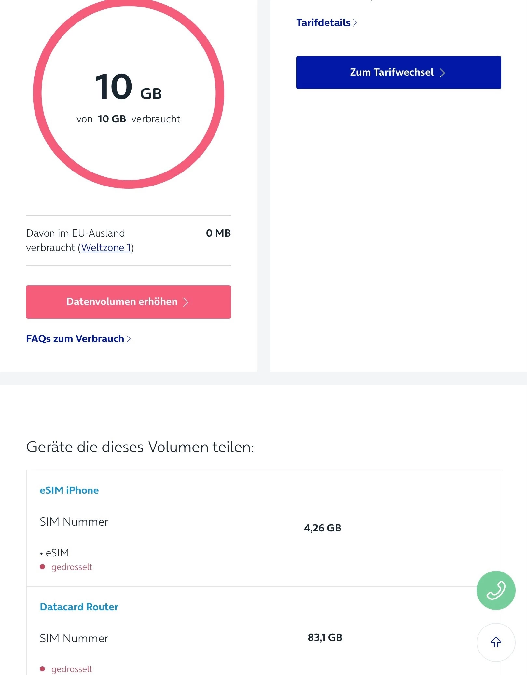Click the green phone call icon
Screen dimensions: 527x675
click(x=495, y=590)
